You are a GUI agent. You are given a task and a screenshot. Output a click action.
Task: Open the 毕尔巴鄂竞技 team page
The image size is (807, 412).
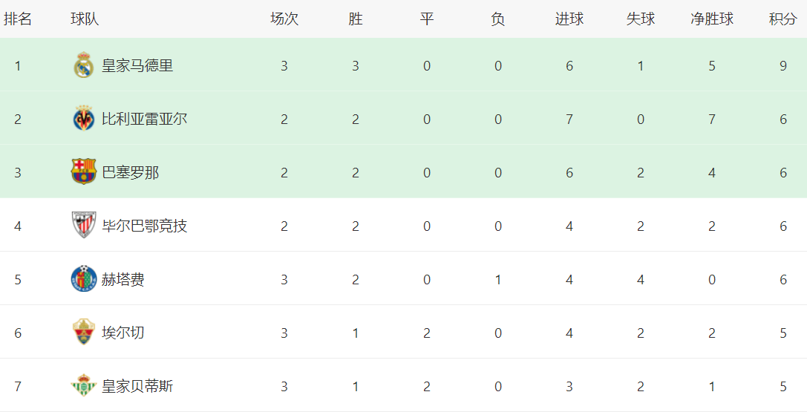coord(144,226)
